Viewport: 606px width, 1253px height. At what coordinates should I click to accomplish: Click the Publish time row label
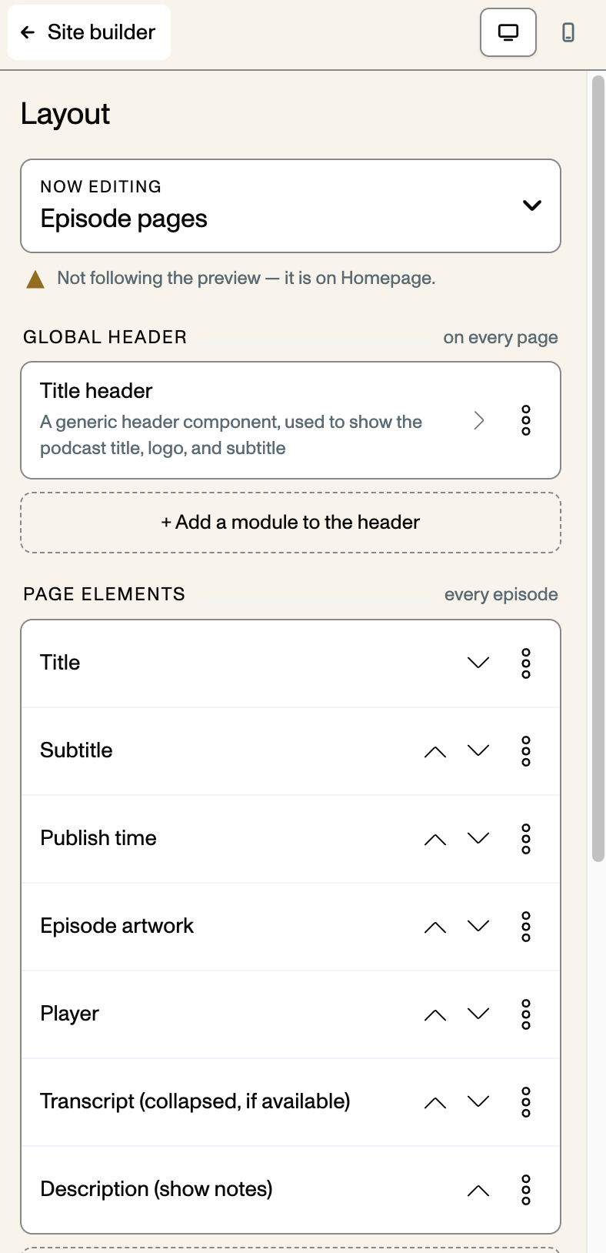98,838
